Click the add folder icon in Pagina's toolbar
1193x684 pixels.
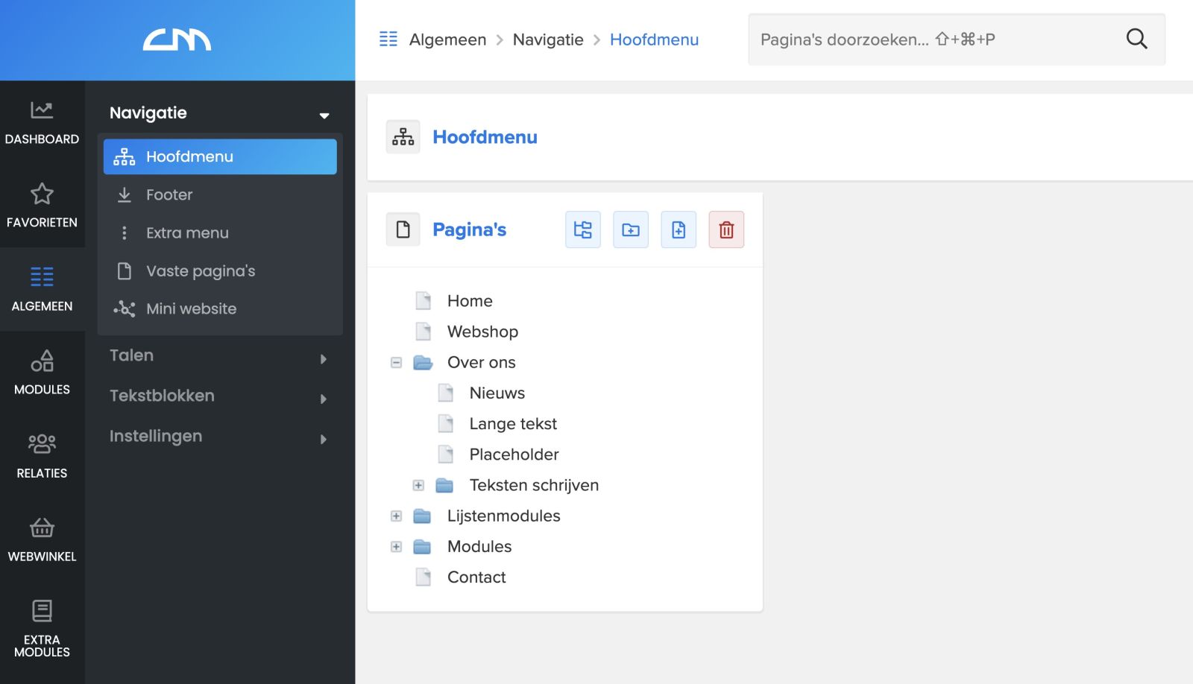coord(630,229)
